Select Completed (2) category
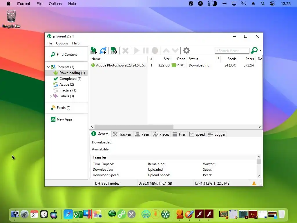The width and height of the screenshot is (297, 223). coord(70,79)
